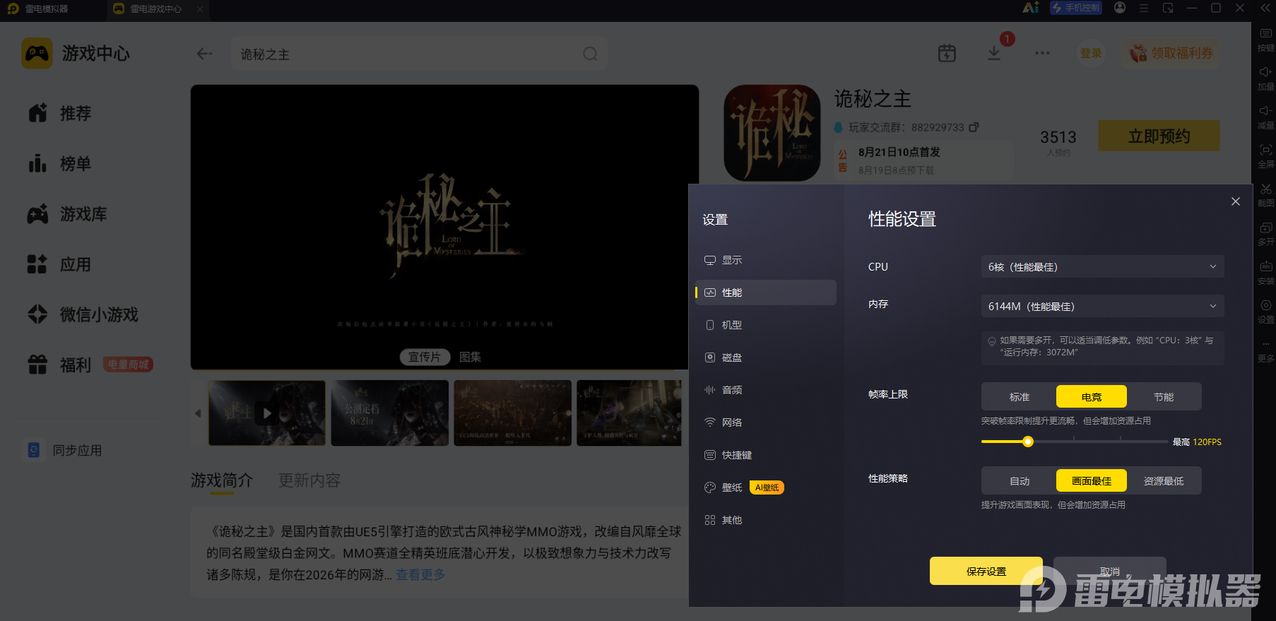Select 节能 frame rate limit
The width and height of the screenshot is (1276, 621).
tap(1164, 397)
